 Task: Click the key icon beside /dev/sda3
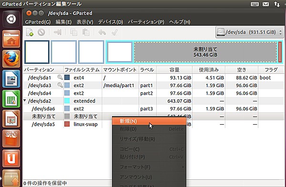60,85
